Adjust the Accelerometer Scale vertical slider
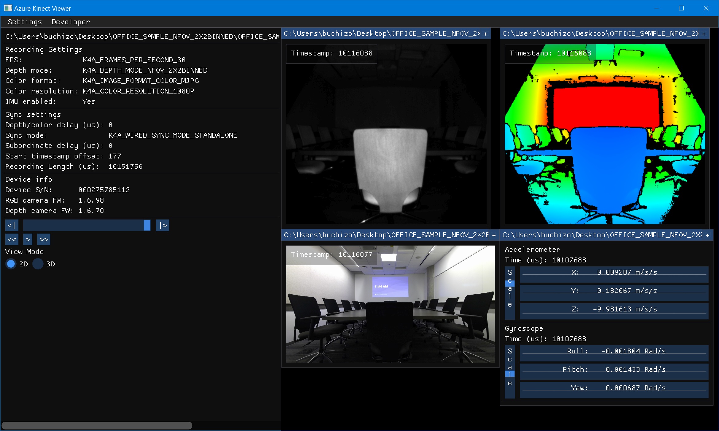The height and width of the screenshot is (431, 719). [510, 293]
